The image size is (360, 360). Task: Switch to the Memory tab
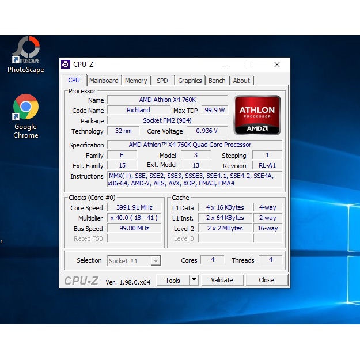(136, 81)
